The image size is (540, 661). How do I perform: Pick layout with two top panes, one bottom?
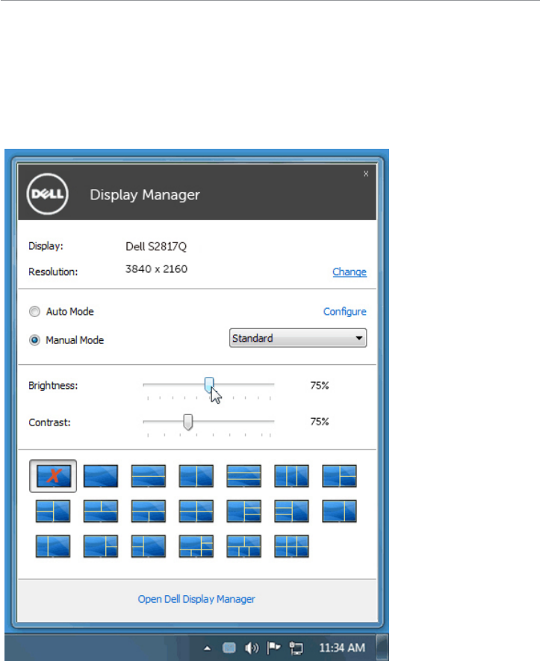101,511
